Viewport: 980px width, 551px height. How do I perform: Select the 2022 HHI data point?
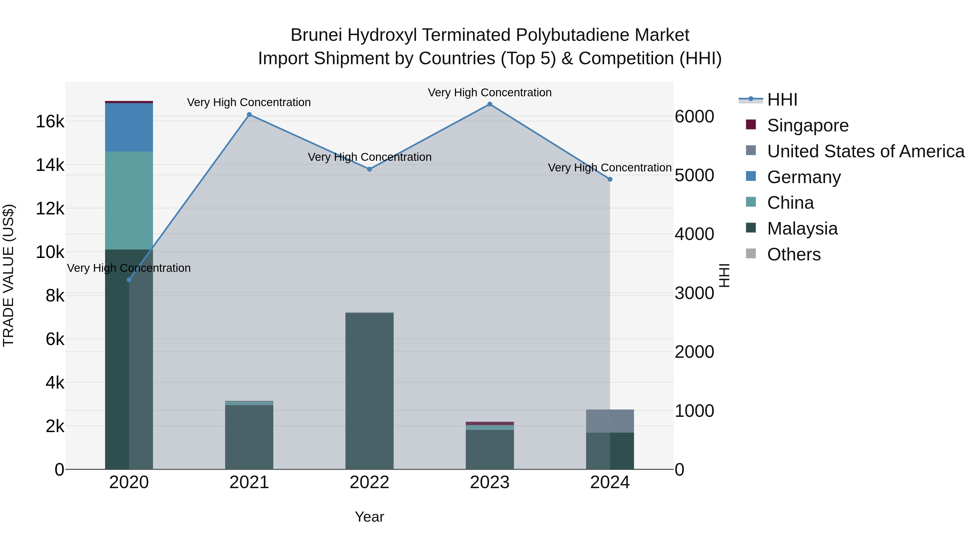coord(369,169)
